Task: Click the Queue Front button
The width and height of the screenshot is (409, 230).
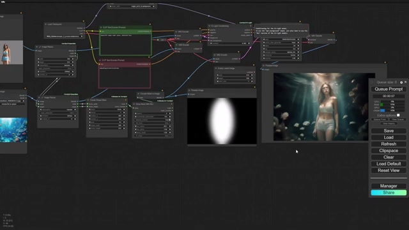Action: [380, 119]
